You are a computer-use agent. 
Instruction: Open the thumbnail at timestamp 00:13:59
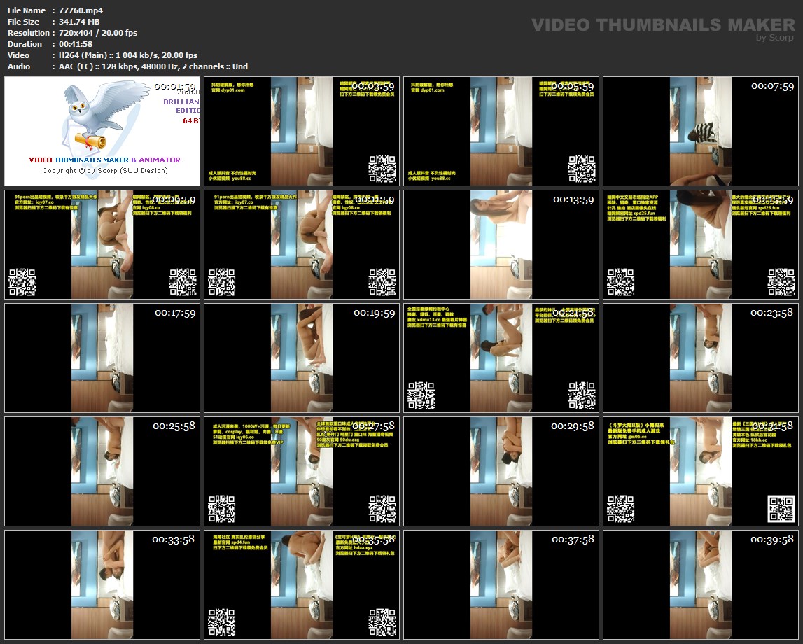501,244
